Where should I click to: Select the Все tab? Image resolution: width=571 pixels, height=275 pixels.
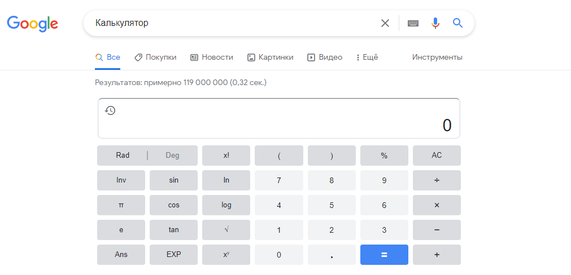click(x=108, y=57)
